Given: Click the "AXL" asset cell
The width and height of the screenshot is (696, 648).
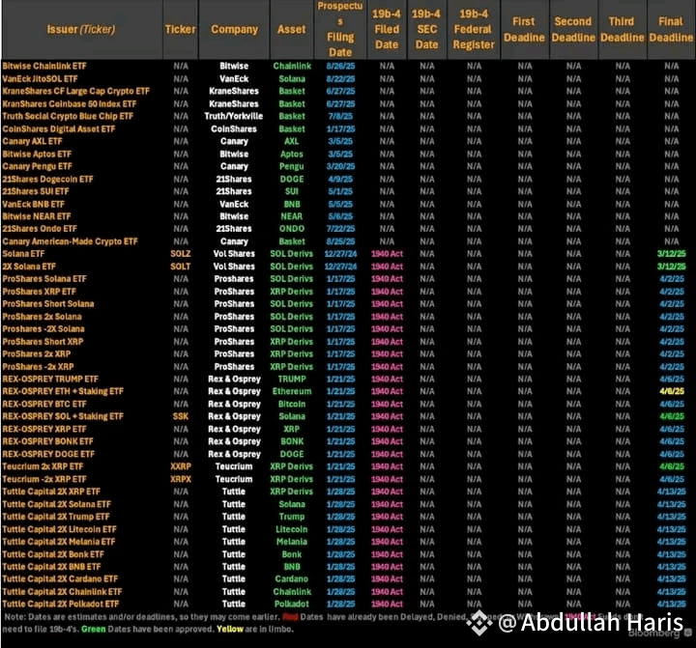Looking at the screenshot, I should 292,142.
